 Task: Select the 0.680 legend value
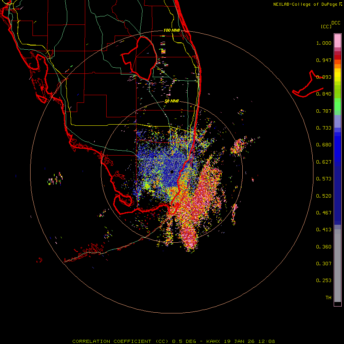(x=324, y=145)
